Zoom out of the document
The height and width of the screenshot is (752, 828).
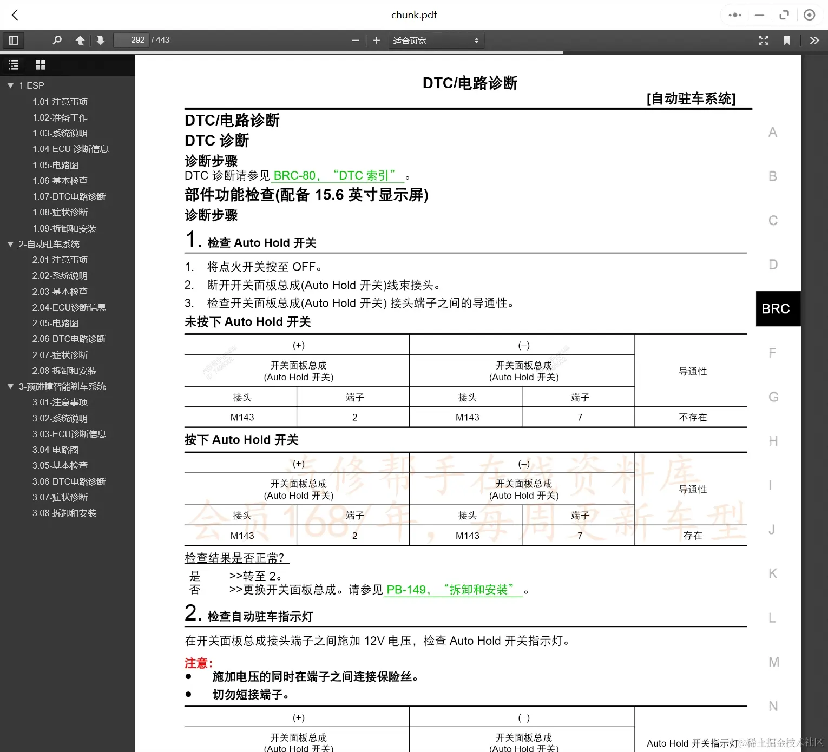pos(355,40)
